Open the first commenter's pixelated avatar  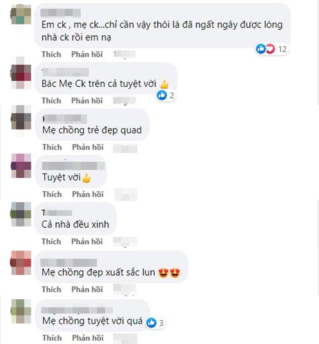pos(21,15)
